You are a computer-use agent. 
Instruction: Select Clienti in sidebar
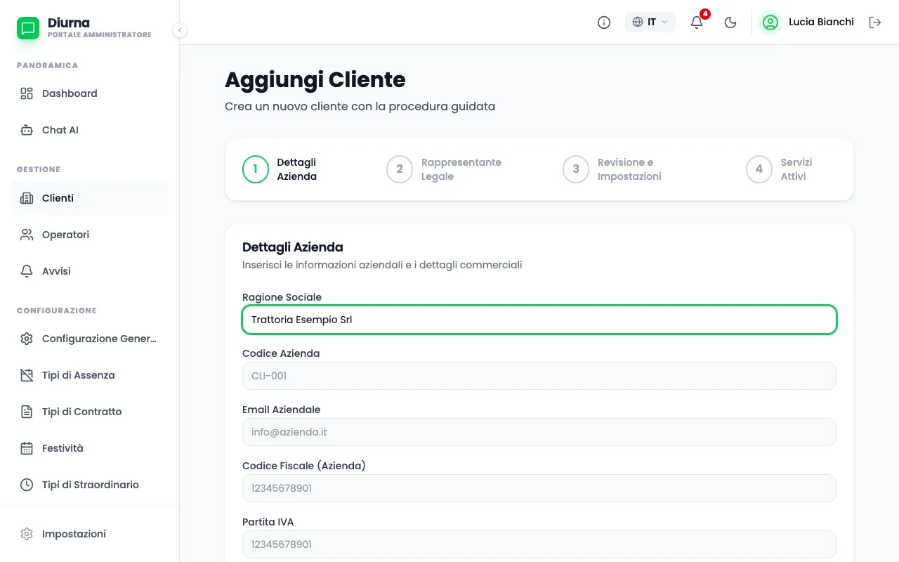point(90,198)
